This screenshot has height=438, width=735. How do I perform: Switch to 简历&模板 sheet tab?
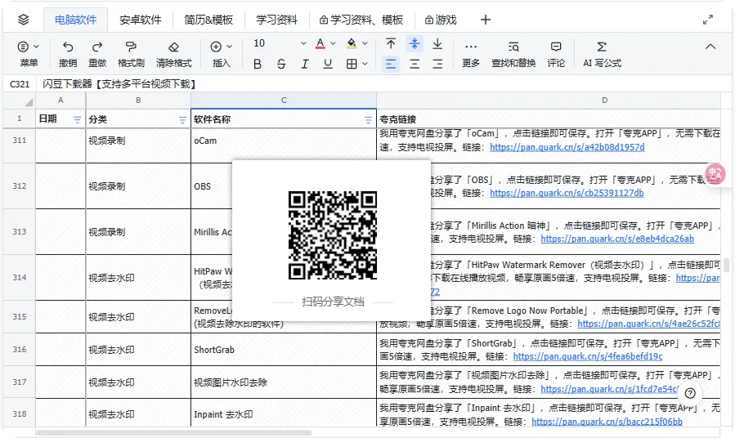click(x=208, y=20)
